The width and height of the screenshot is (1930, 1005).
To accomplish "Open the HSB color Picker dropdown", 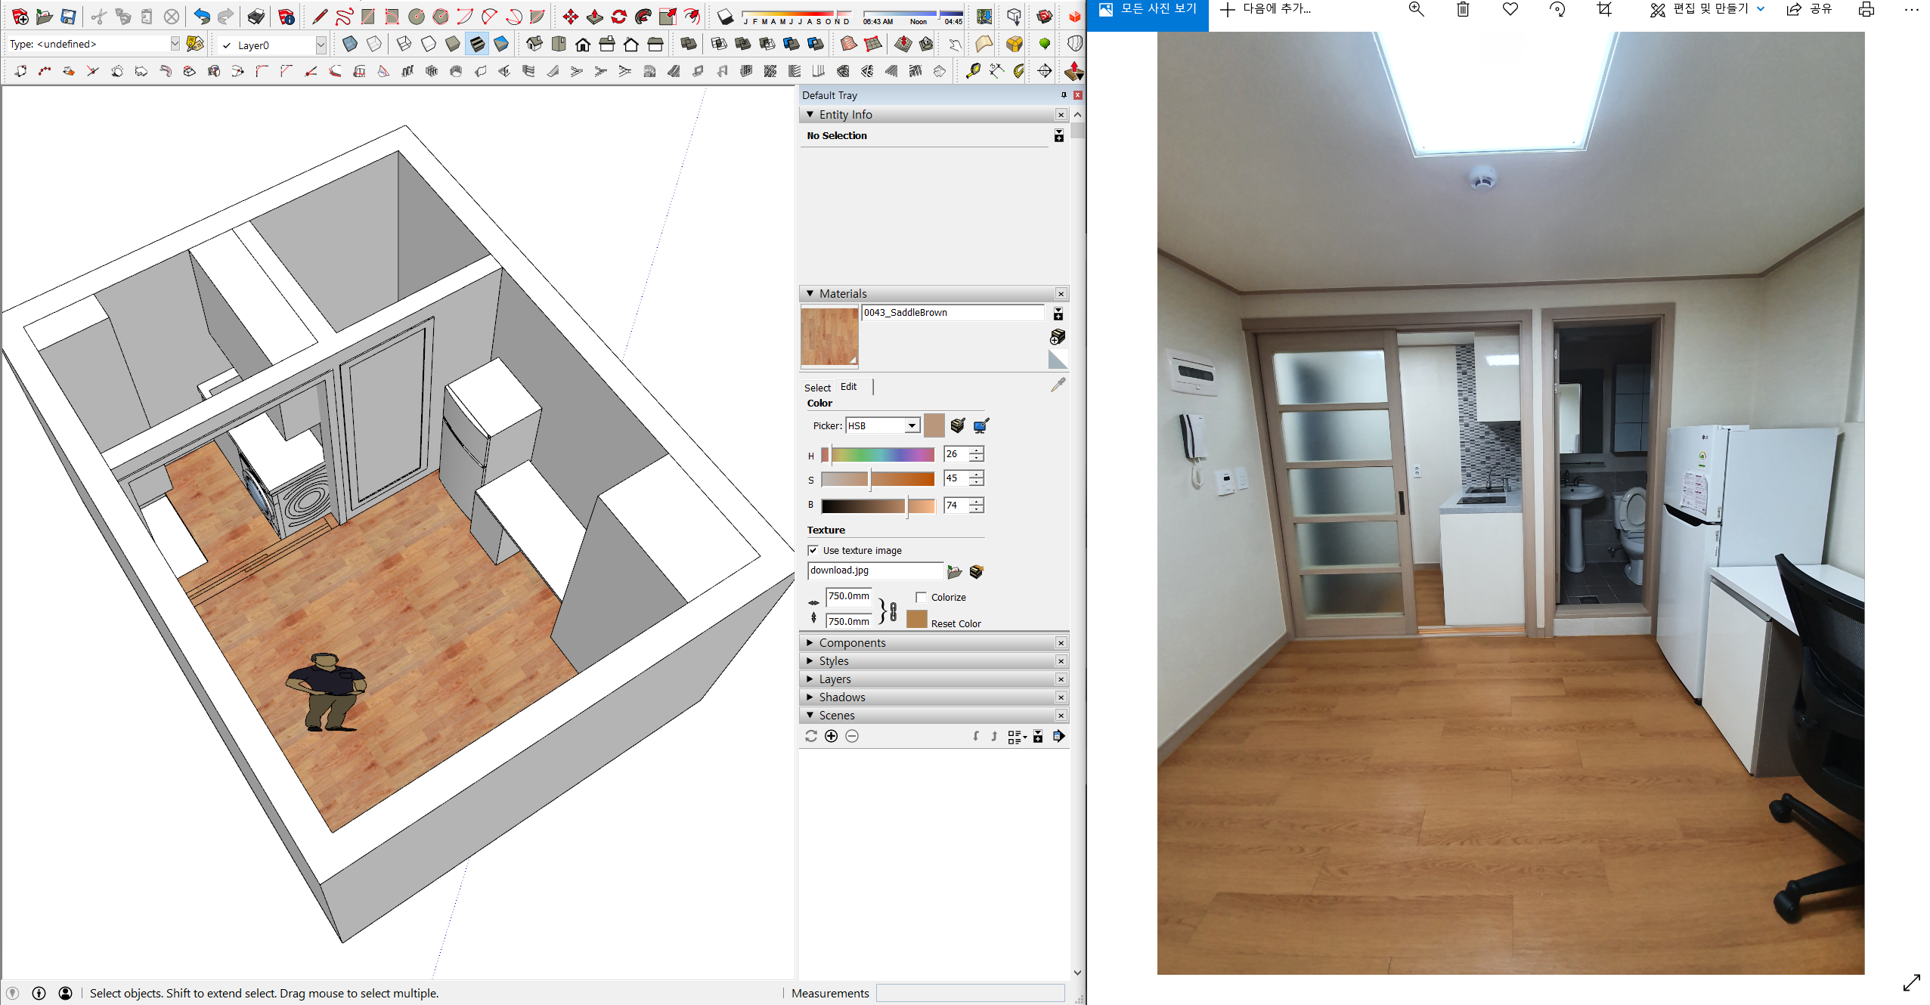I will (912, 426).
